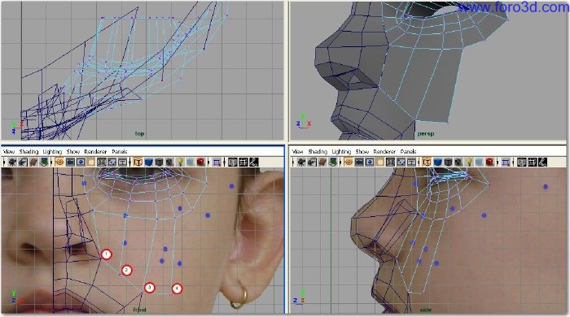Screen dimensions: 570x317
Task: Click Use All Lights bulb in side panel
Action: click(469, 162)
